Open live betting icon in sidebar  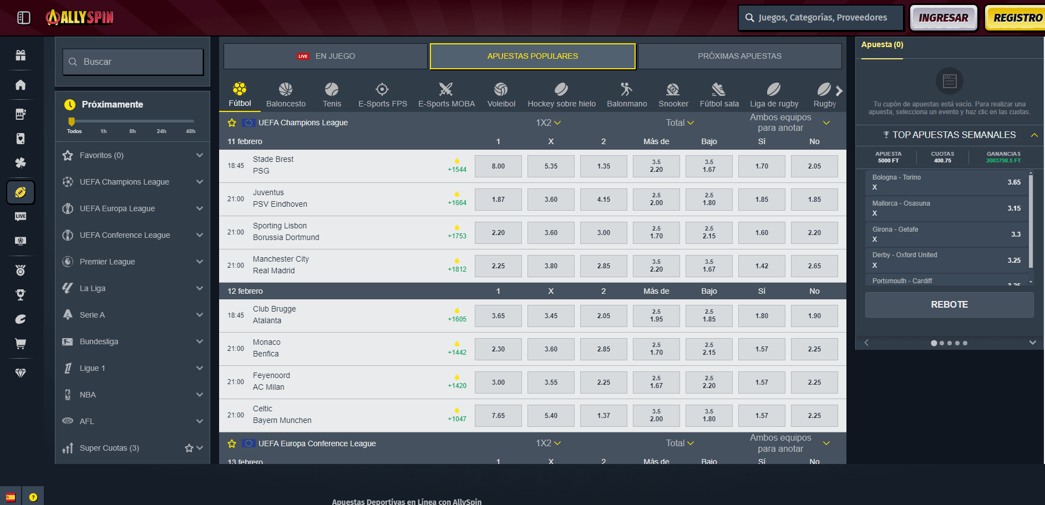(21, 216)
